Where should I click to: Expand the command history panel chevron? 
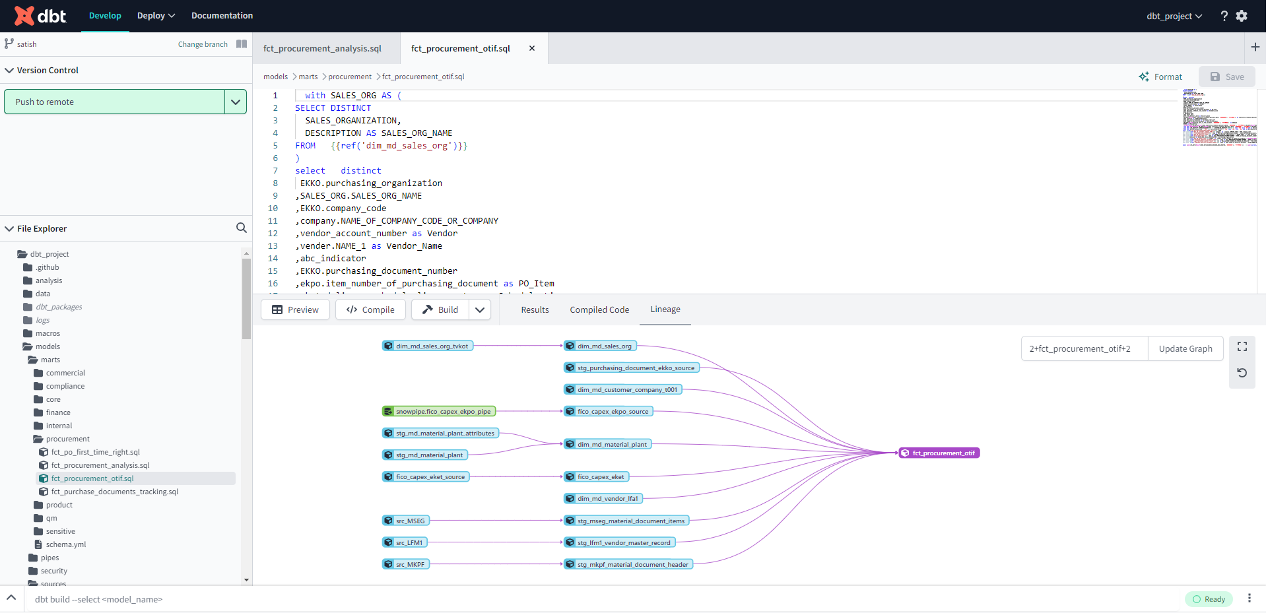click(11, 598)
